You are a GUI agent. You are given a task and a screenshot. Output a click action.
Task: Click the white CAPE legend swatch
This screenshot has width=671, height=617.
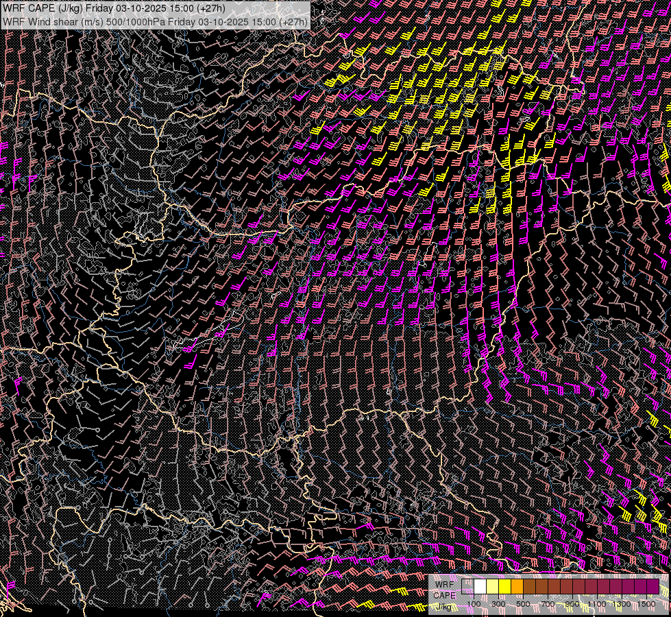(480, 587)
